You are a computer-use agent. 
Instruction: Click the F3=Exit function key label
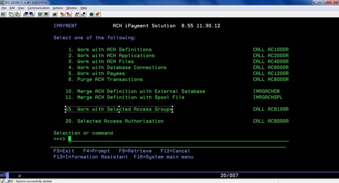point(64,151)
